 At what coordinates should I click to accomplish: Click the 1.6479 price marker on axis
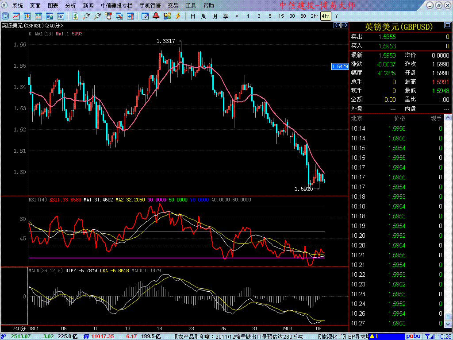[x=340, y=66]
